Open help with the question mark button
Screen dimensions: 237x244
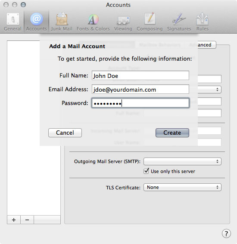(x=226, y=233)
